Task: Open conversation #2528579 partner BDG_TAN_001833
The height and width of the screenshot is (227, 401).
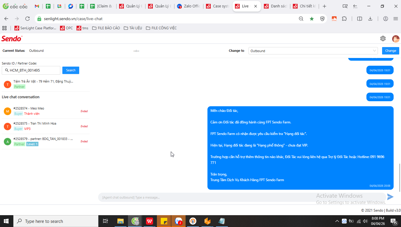Action: click(46, 141)
